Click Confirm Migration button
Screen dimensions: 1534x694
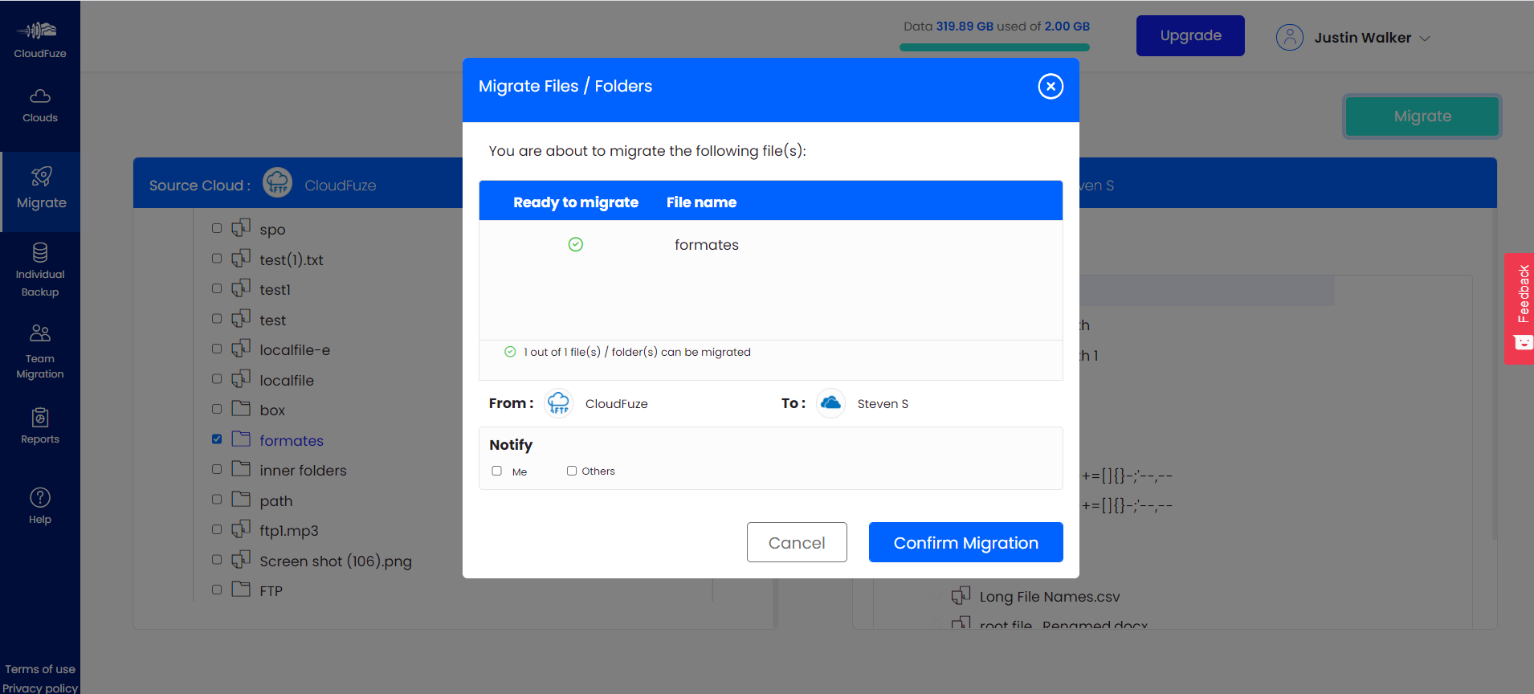click(x=966, y=542)
